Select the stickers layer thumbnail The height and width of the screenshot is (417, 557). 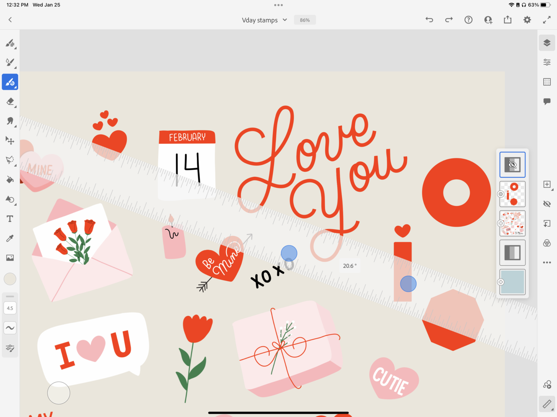click(512, 224)
